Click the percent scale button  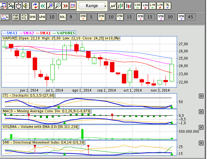pyautogui.click(x=168, y=6)
